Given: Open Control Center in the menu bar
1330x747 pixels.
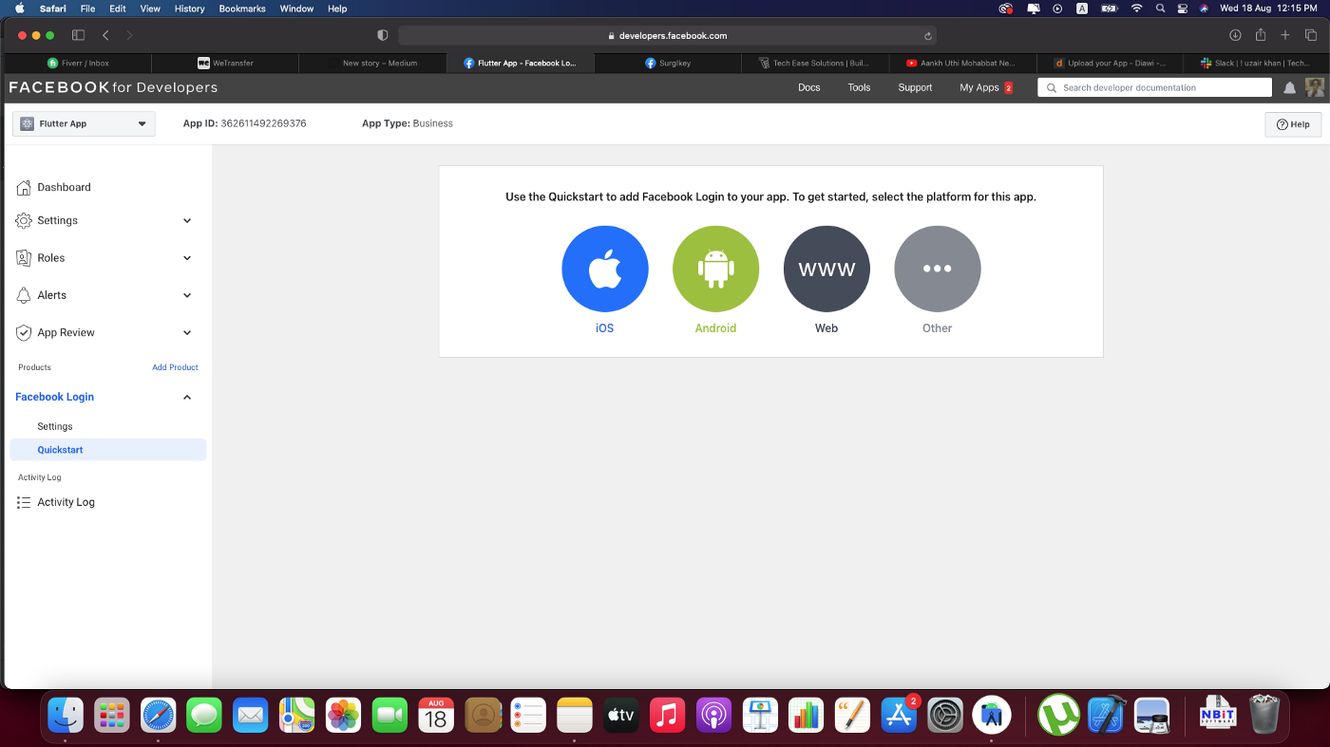Looking at the screenshot, I should (x=1182, y=9).
